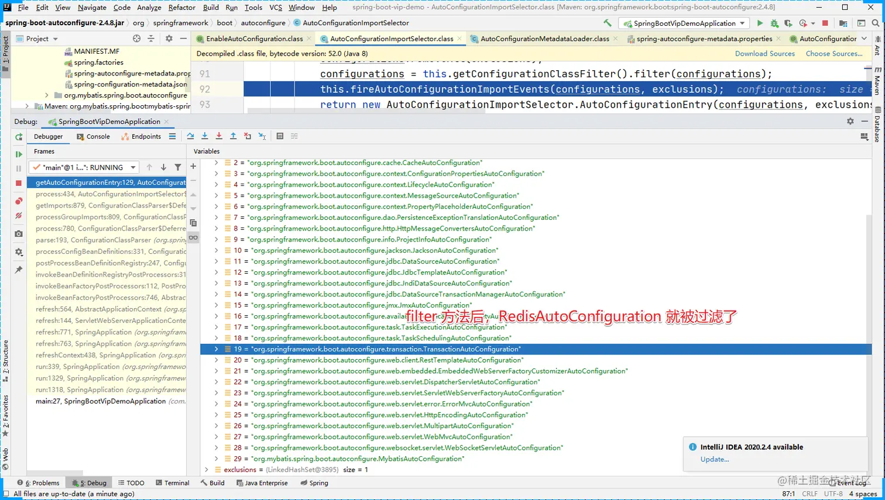
Task: Click filter frames funnel icon
Action: point(178,167)
